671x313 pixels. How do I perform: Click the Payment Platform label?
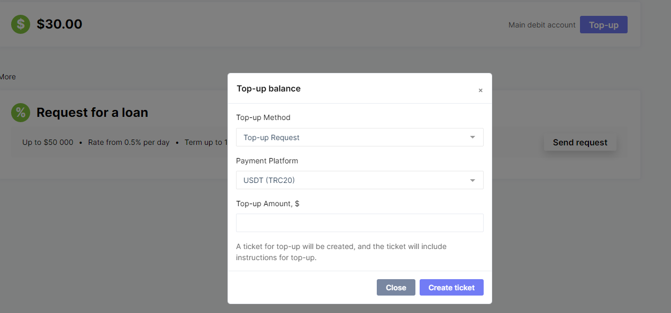267,161
